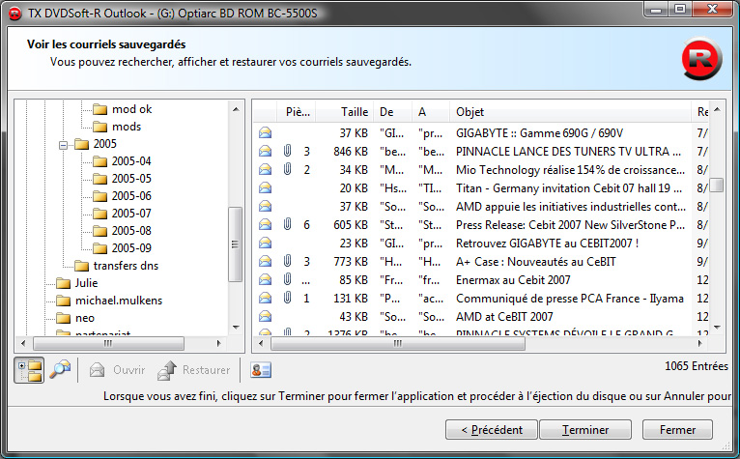Click subject 'GIGABYTE :: Gamme 690G / 690V'
Viewport: 740px width, 459px height.
539,133
